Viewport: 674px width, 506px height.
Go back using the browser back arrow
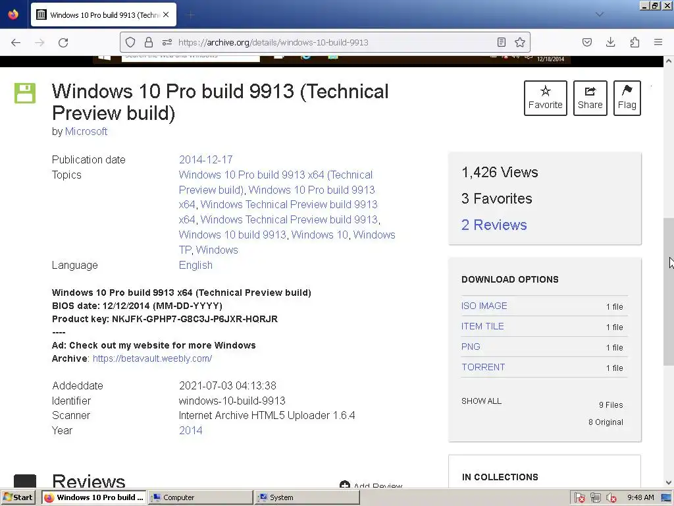[16, 43]
